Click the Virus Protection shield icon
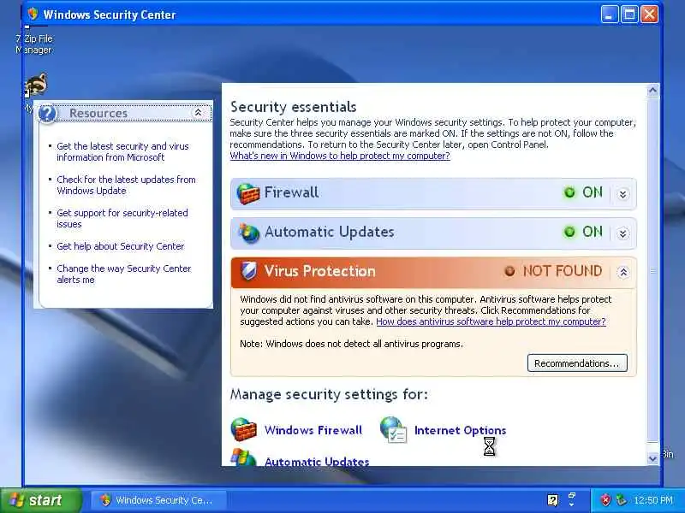Image resolution: width=685 pixels, height=513 pixels. pyautogui.click(x=248, y=271)
